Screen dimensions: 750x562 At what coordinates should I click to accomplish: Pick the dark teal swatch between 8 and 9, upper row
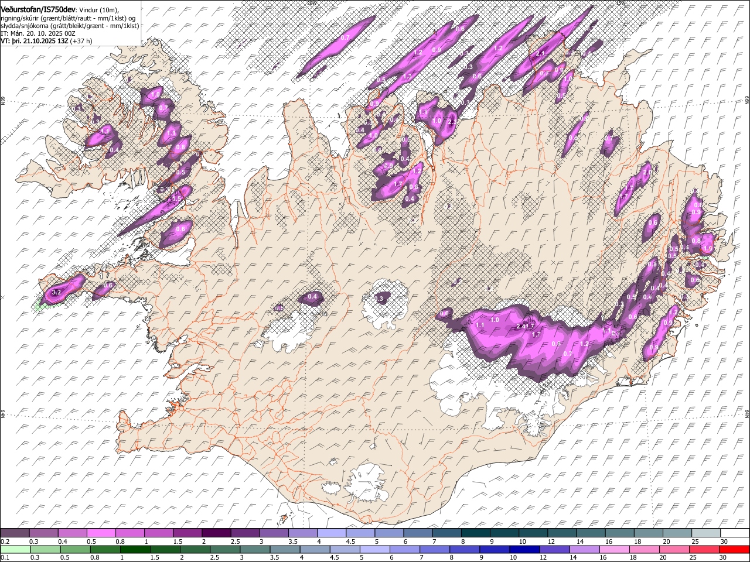476,533
